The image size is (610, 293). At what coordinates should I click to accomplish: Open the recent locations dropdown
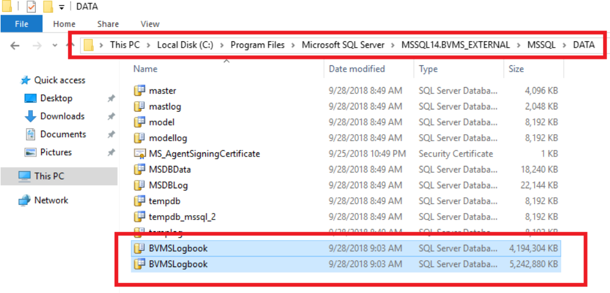(55, 46)
